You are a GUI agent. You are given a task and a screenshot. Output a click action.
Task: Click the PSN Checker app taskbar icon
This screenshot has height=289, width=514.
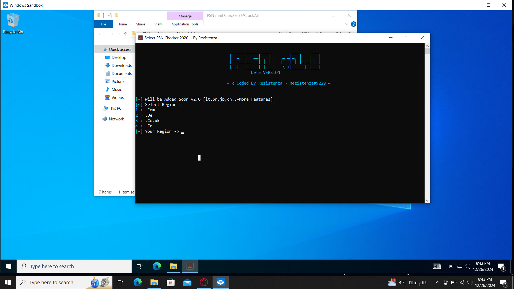coord(190,266)
